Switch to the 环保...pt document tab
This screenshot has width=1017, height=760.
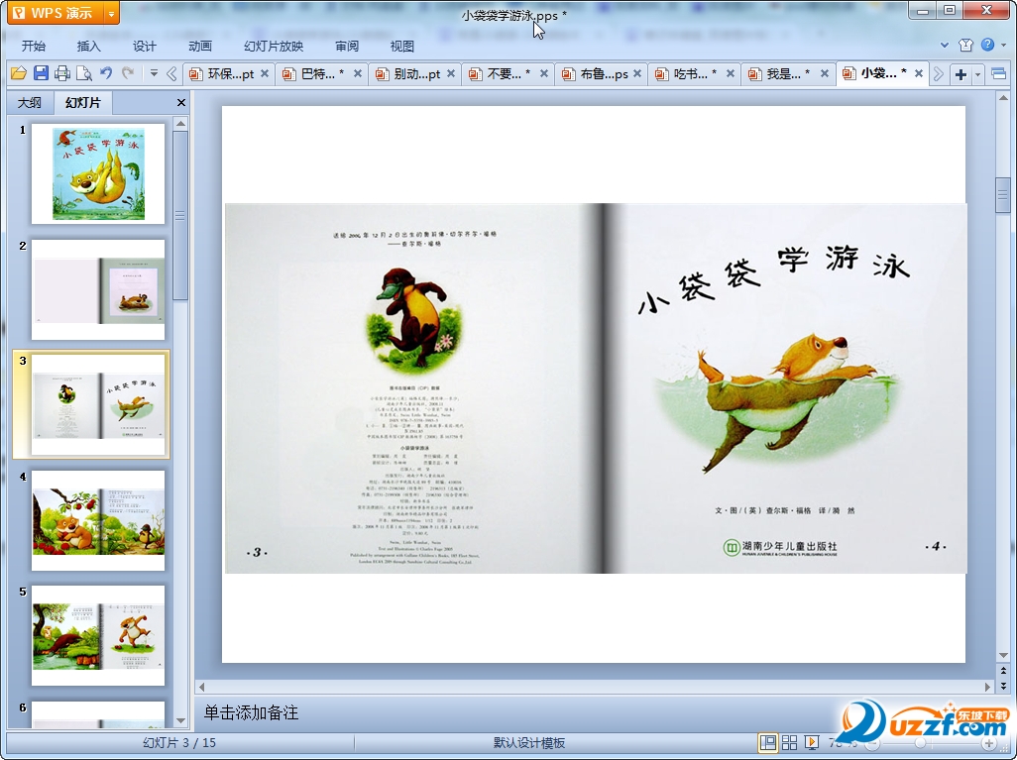click(224, 74)
